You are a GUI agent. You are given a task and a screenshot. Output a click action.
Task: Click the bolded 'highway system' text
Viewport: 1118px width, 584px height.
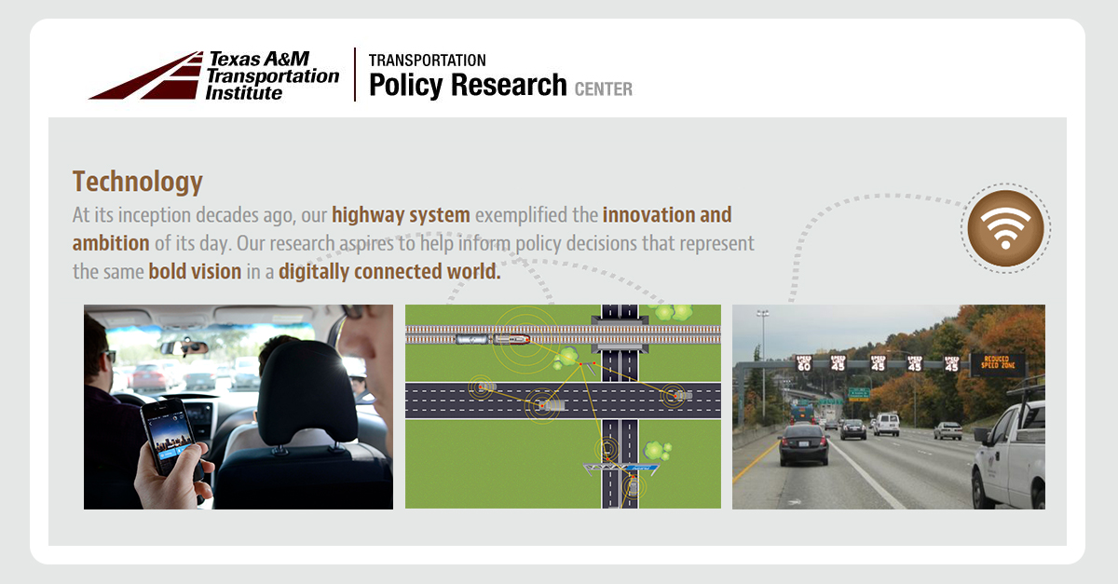click(401, 214)
